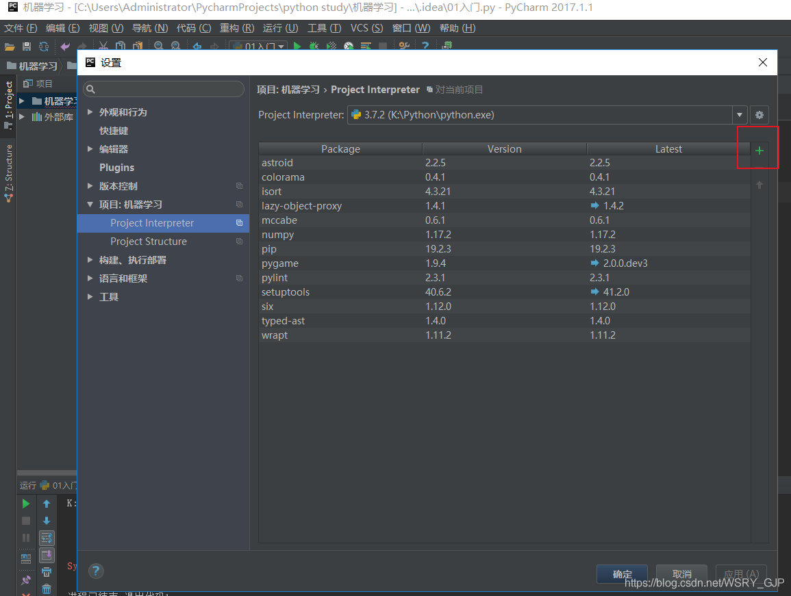
Task: Toggle the 1: Project tool window tab
Action: coord(8,105)
